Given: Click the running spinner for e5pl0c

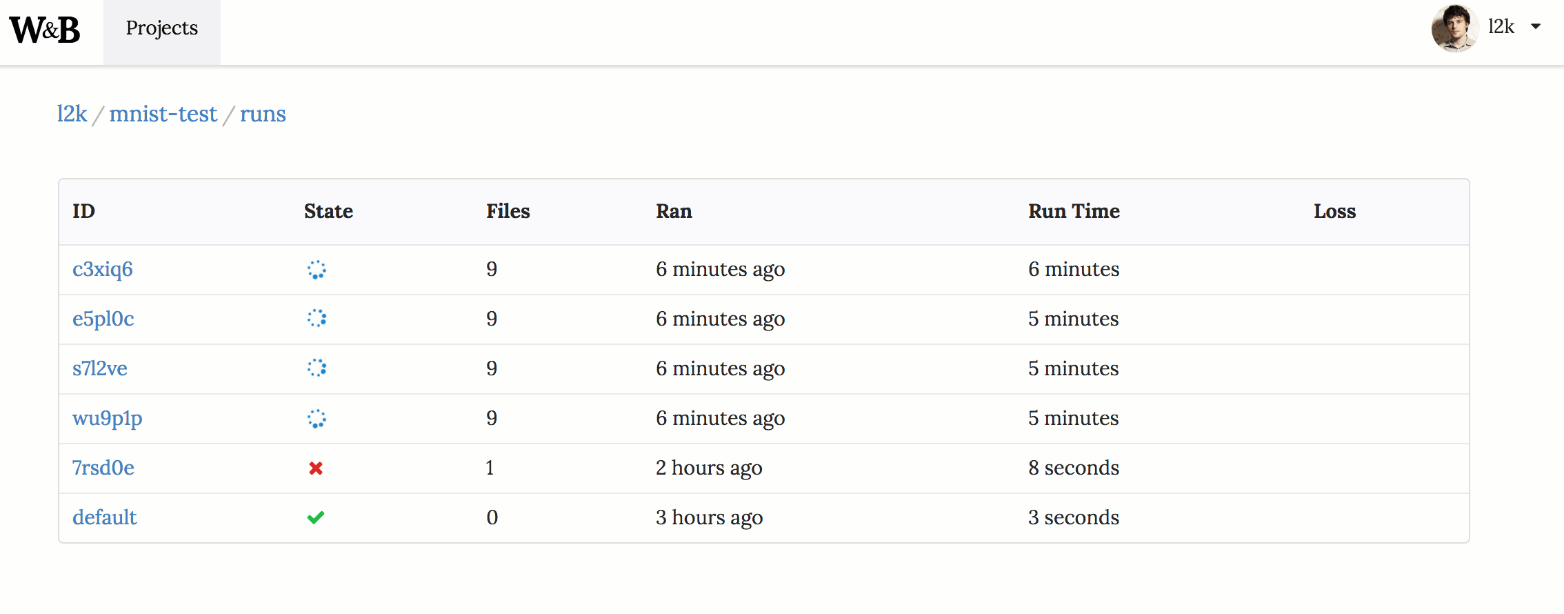Looking at the screenshot, I should click(x=317, y=319).
